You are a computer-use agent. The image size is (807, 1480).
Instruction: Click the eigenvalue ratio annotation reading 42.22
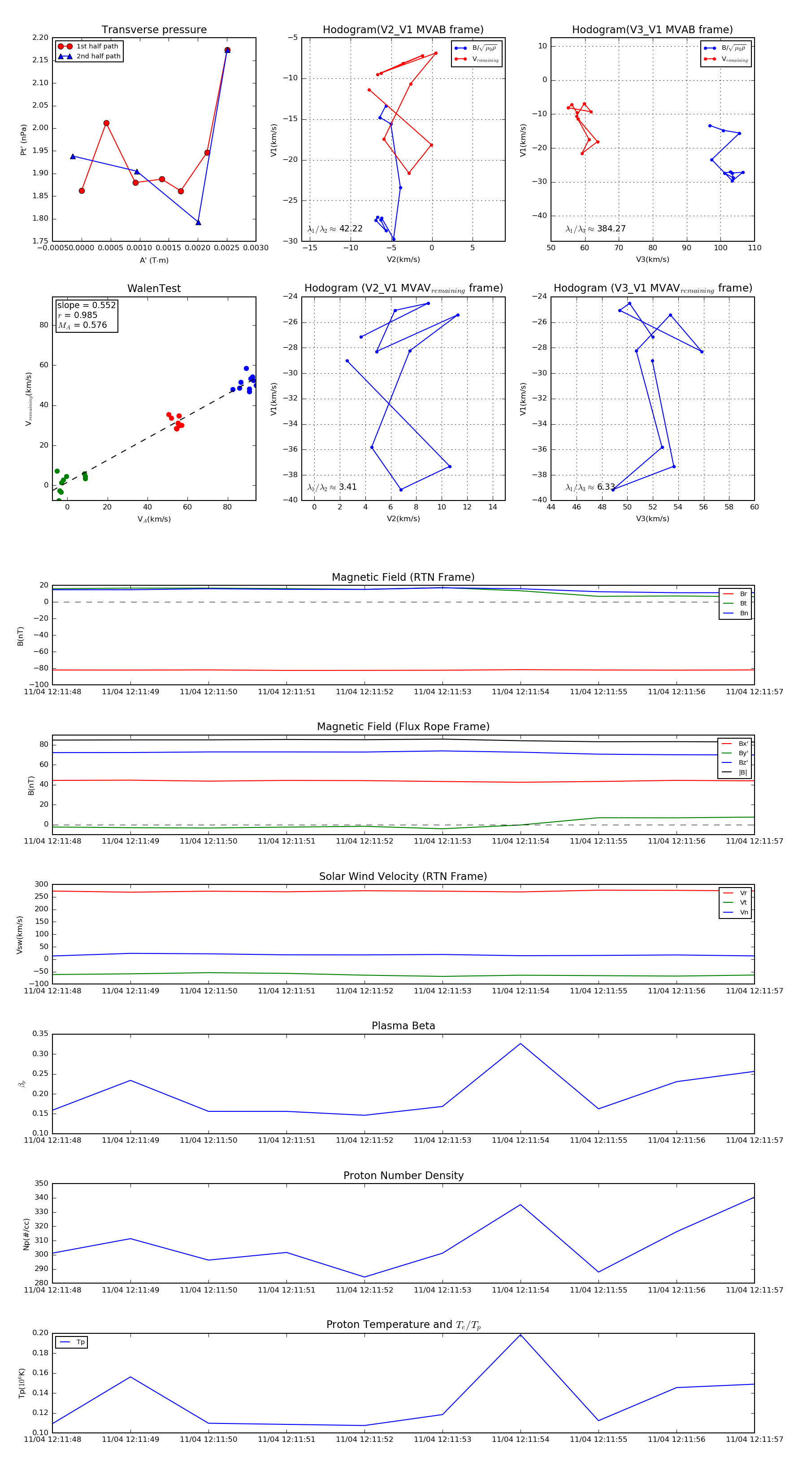tap(335, 229)
